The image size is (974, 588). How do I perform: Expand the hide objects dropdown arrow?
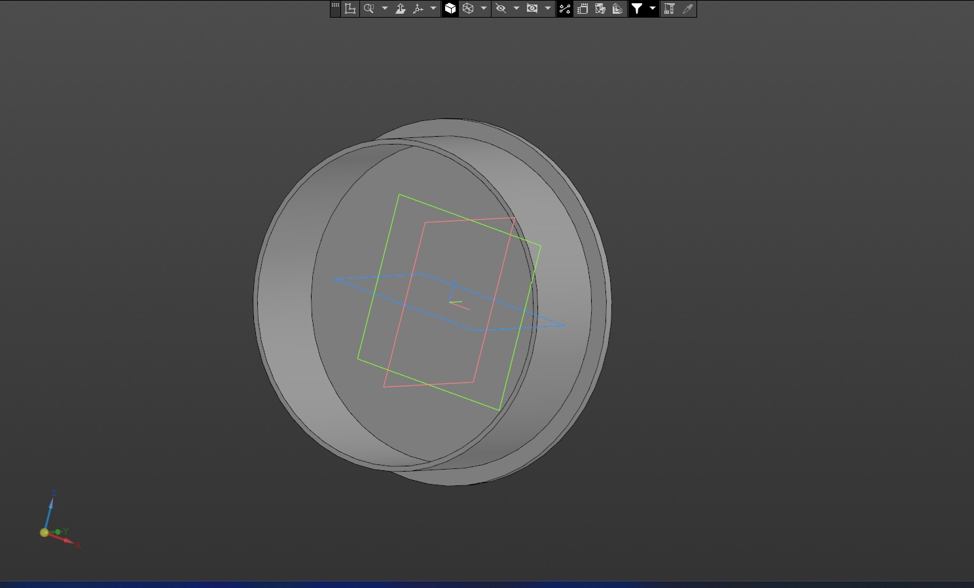tap(516, 9)
